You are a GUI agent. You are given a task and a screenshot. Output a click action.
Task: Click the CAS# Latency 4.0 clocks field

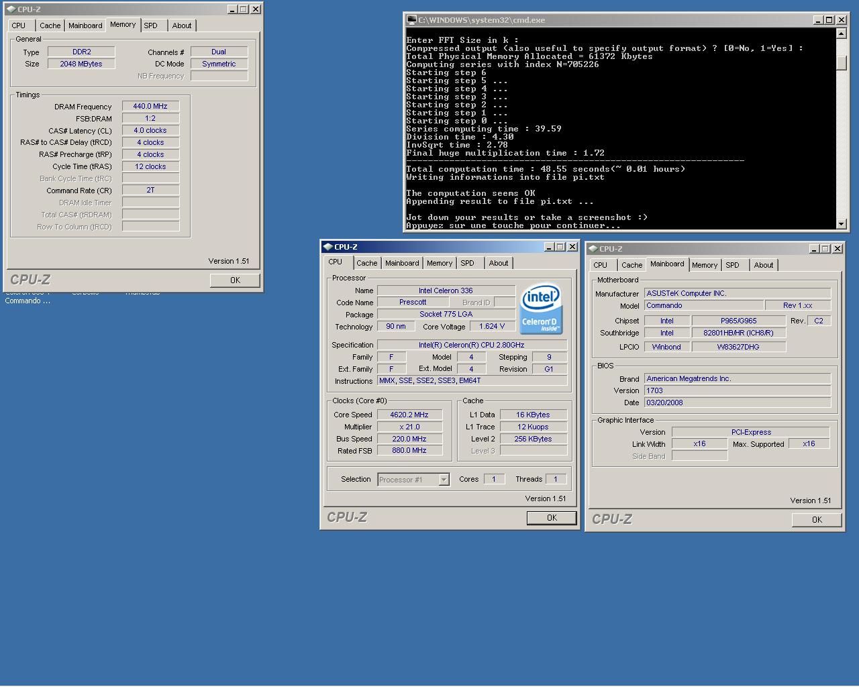tap(150, 130)
